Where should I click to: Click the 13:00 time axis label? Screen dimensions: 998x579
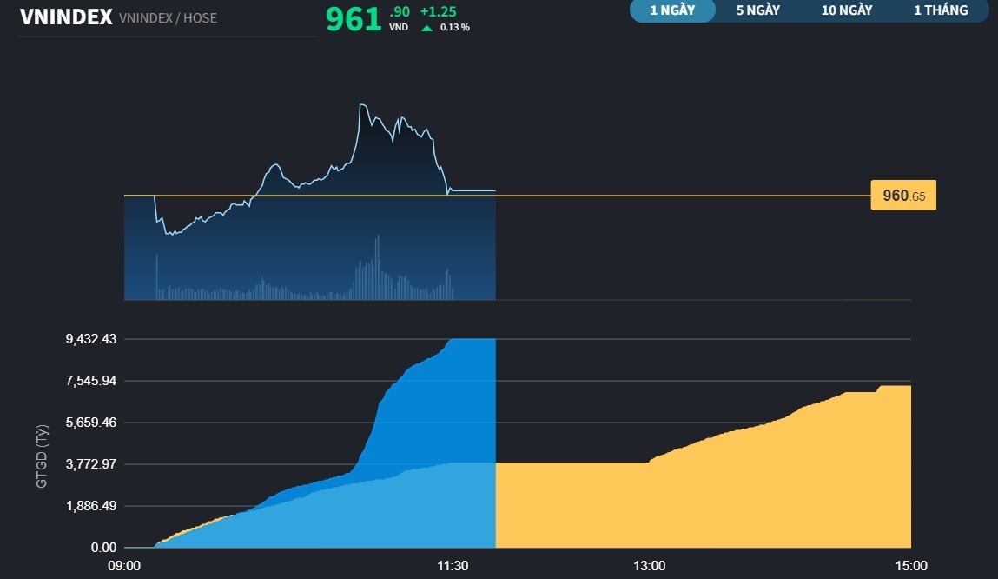[649, 566]
